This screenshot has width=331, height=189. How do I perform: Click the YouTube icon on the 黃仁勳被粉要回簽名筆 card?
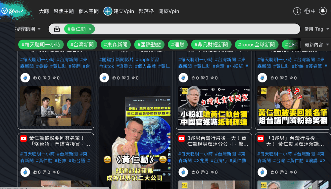tap(24, 139)
